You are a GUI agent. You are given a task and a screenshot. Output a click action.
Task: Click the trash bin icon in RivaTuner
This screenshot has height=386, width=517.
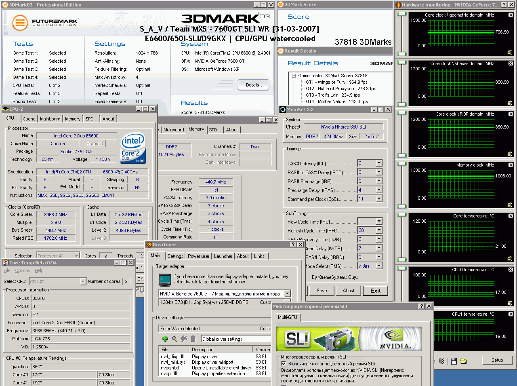[x=193, y=339]
